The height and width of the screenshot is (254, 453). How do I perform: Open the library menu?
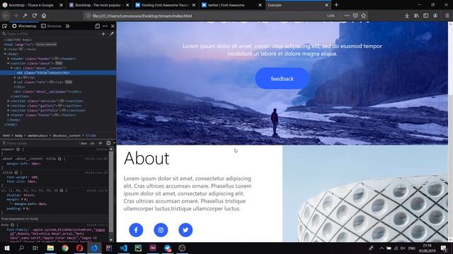tap(416, 16)
